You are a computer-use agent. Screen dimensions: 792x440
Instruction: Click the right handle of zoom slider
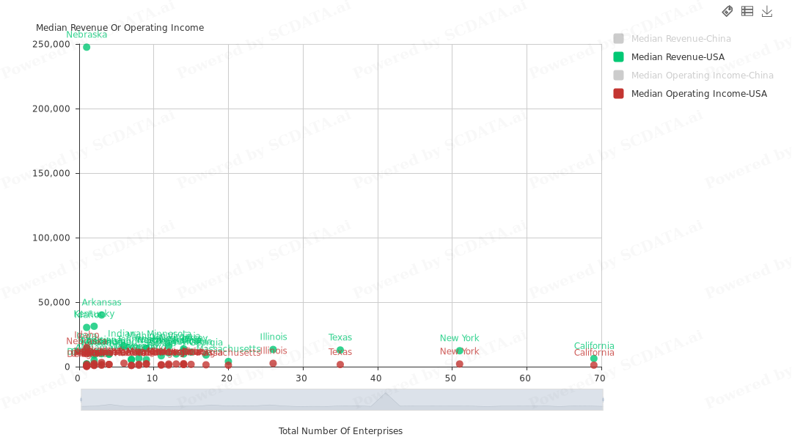point(603,400)
